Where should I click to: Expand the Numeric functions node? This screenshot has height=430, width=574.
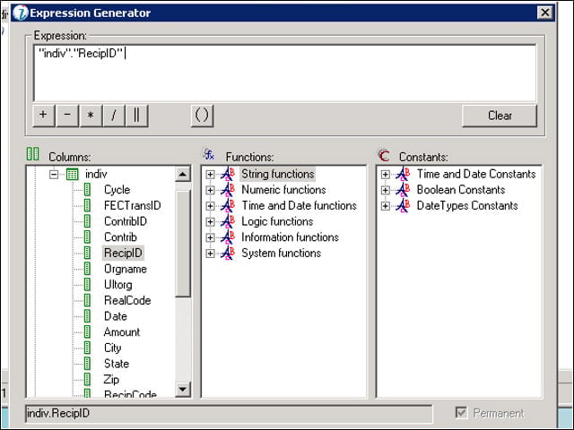210,190
